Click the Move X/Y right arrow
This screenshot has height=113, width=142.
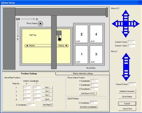click(134, 24)
